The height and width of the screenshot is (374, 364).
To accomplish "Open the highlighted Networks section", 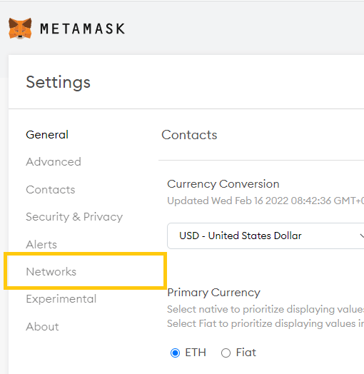I will pyautogui.click(x=51, y=271).
